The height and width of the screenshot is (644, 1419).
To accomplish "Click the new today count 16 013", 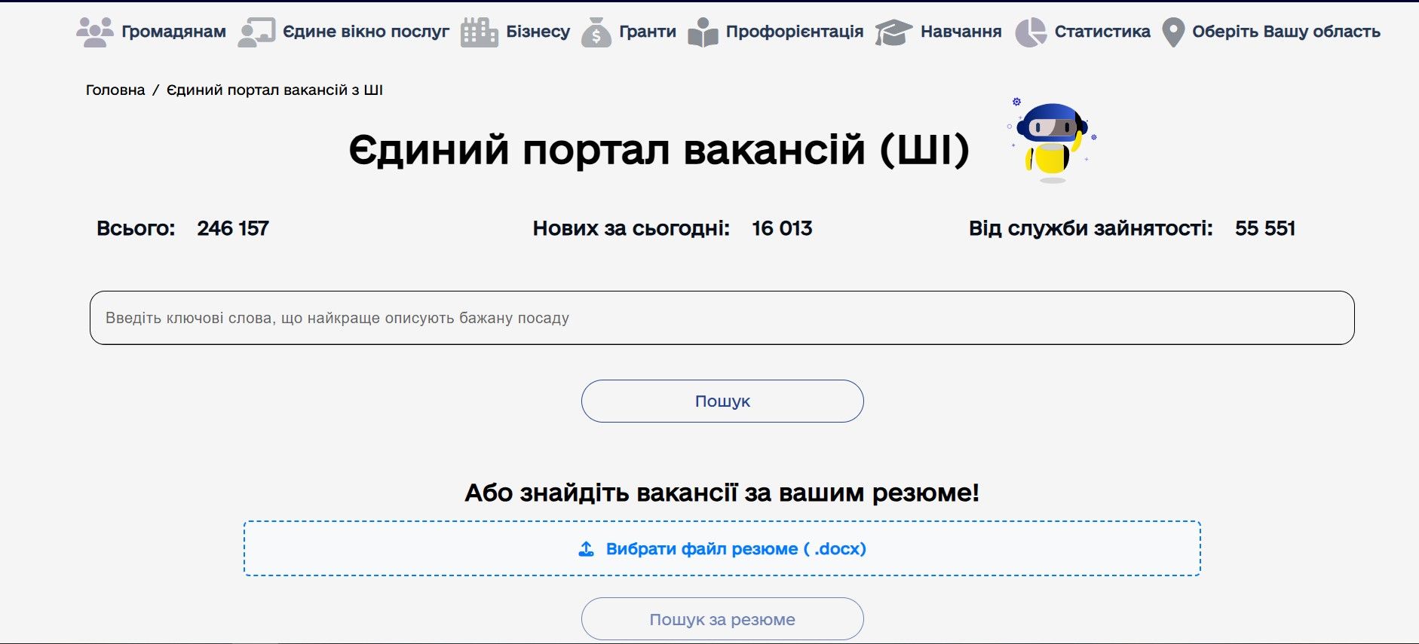I will [x=782, y=228].
